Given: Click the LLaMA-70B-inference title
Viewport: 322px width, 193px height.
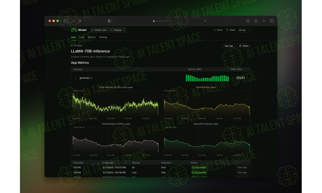Looking at the screenshot, I should point(90,51).
